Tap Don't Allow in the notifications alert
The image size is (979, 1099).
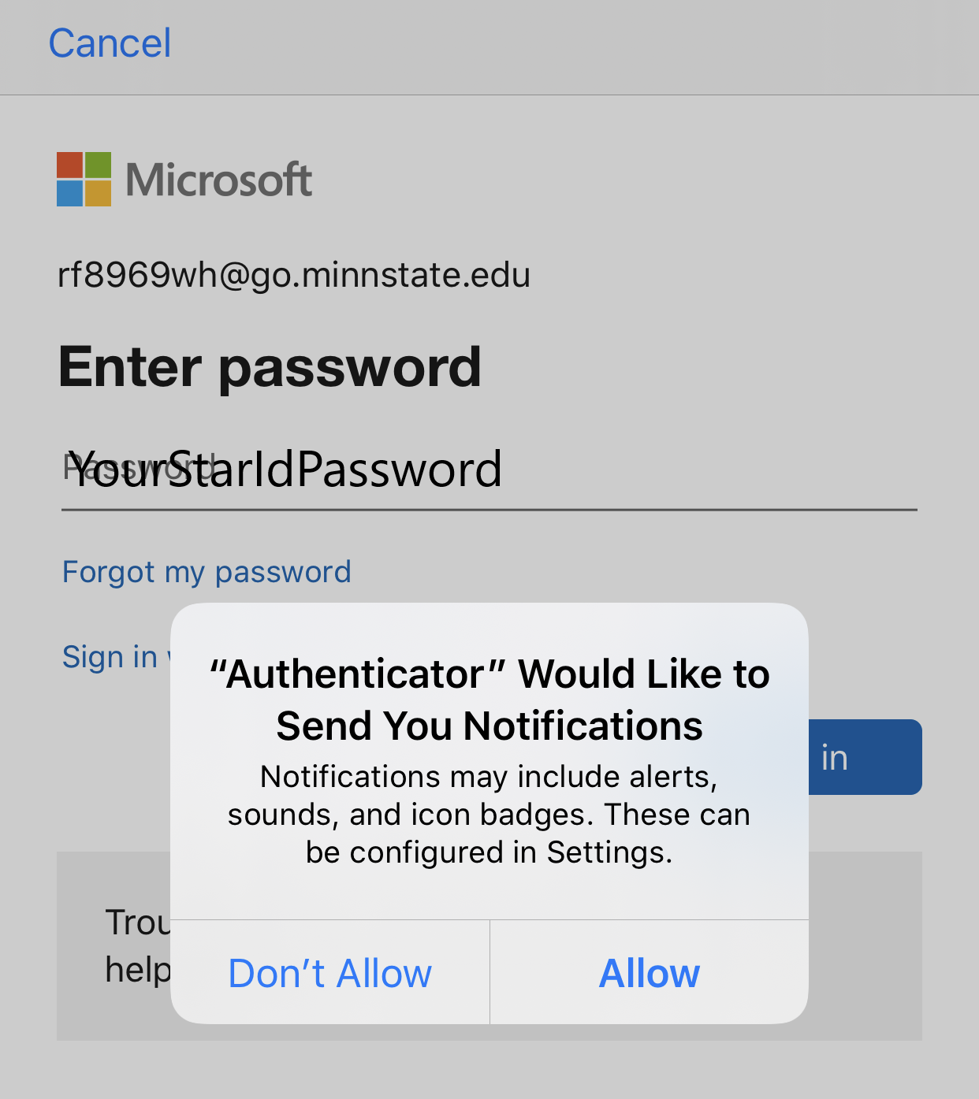[x=330, y=973]
